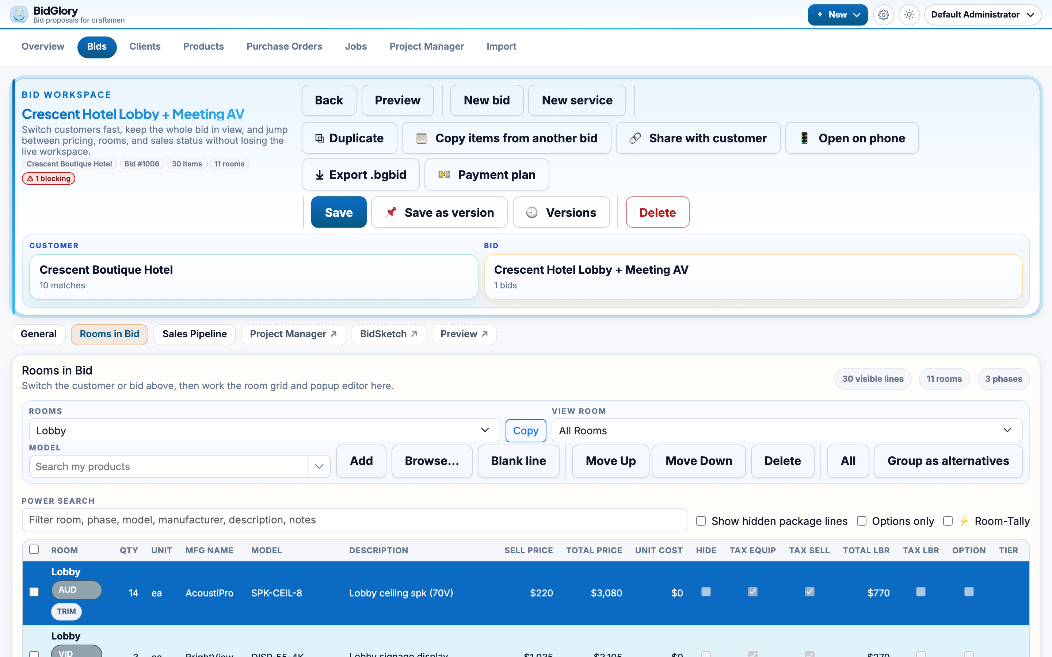The width and height of the screenshot is (1052, 657).
Task: Click the Move Down button
Action: (x=699, y=461)
